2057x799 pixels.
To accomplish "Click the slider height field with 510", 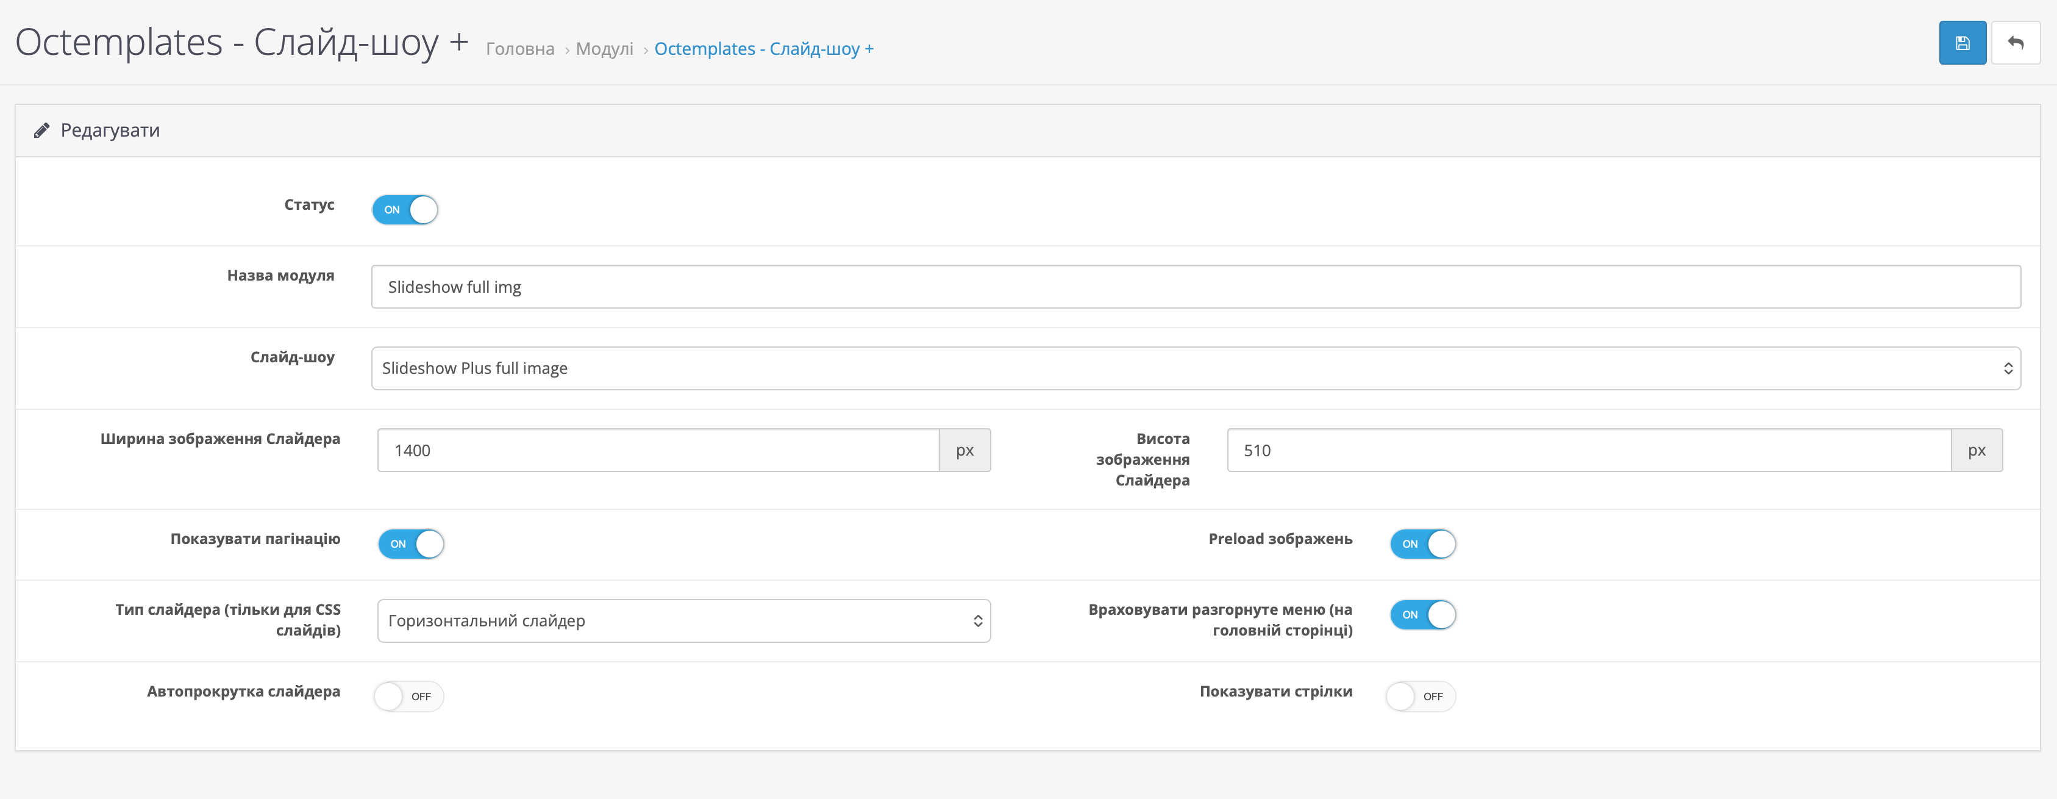I will [1588, 451].
